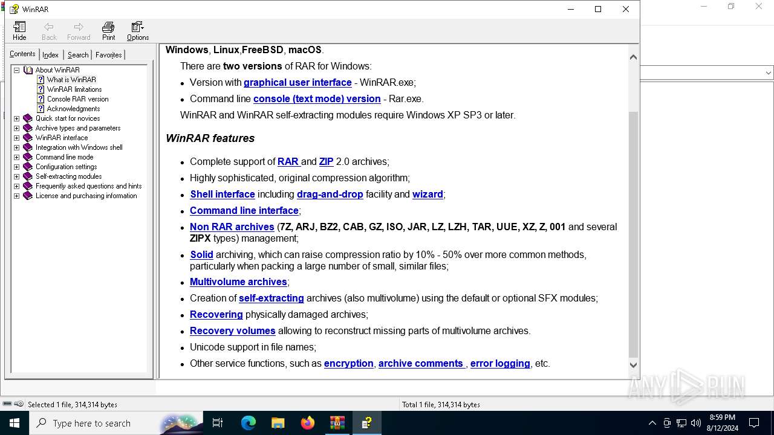Open the Windows Start menu
The width and height of the screenshot is (774, 435).
pos(15,423)
